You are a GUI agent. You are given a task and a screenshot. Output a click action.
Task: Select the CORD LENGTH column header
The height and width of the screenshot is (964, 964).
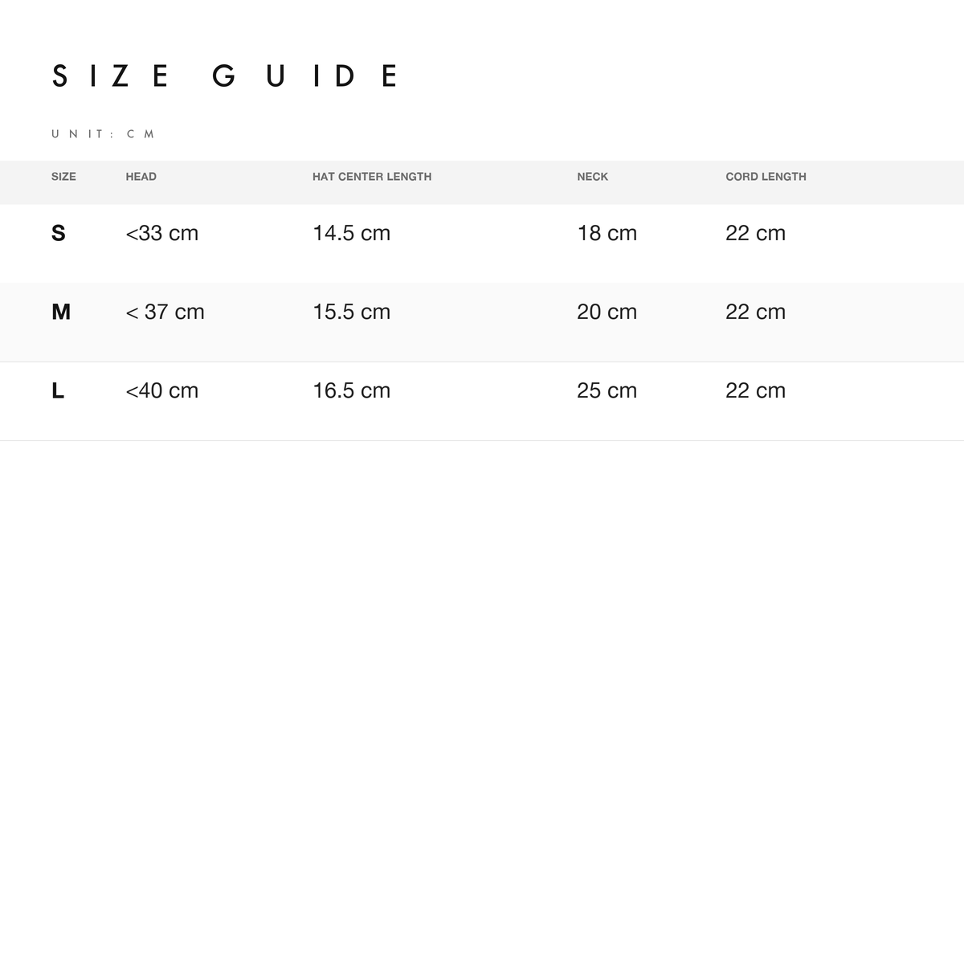tap(766, 177)
